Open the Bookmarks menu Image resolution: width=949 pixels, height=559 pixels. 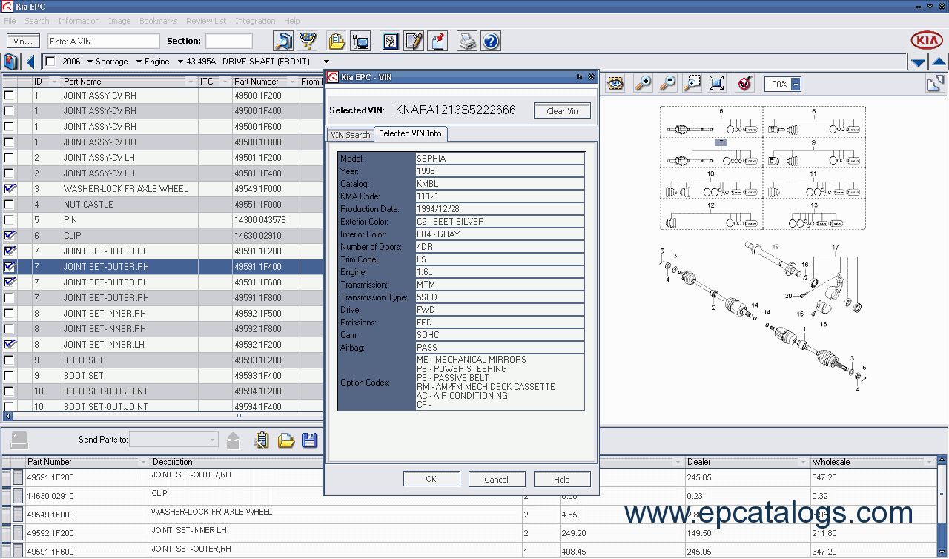158,21
